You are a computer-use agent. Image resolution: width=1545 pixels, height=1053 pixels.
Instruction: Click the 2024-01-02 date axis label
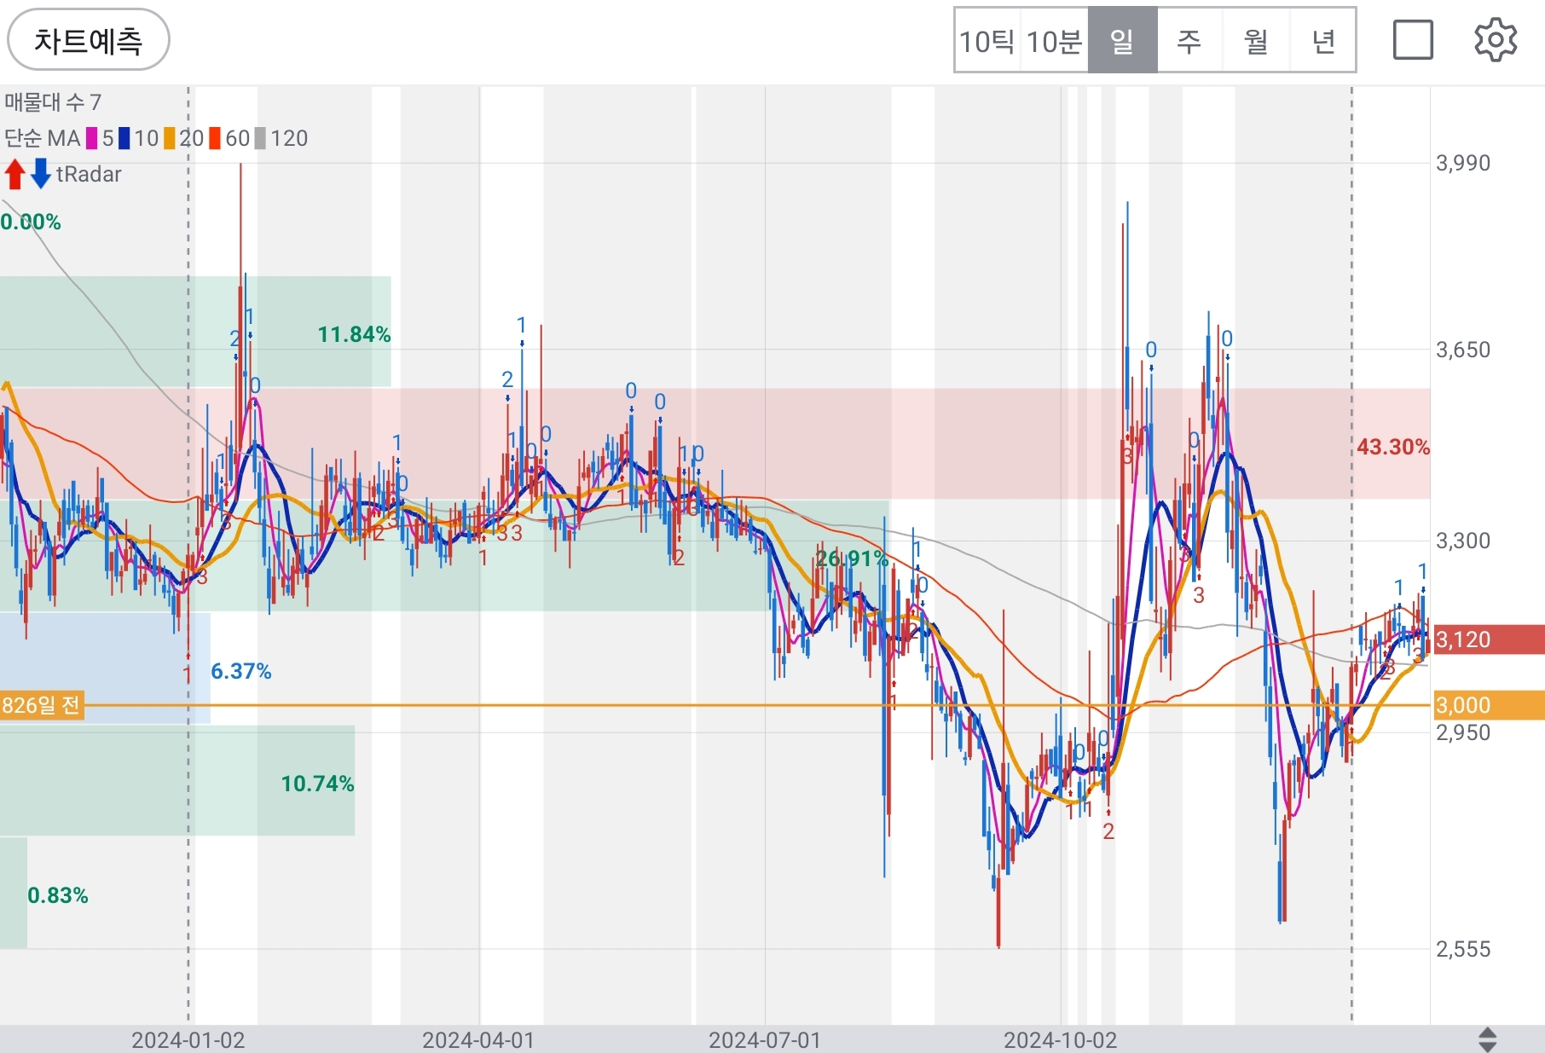(x=188, y=1040)
